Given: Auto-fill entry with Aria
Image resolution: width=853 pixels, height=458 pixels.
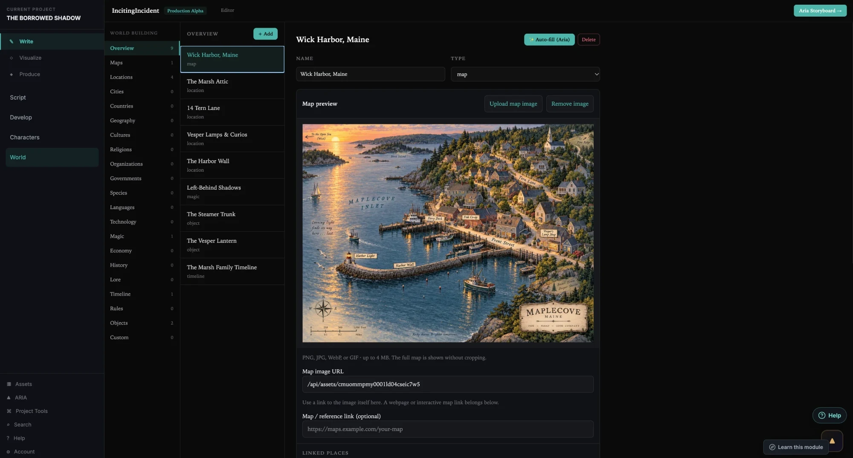Looking at the screenshot, I should coord(549,40).
